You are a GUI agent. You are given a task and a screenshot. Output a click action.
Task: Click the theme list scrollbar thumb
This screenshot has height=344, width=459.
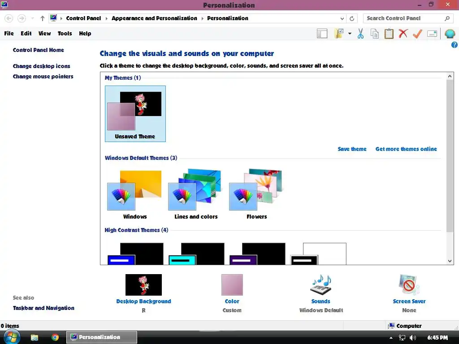[x=450, y=155]
